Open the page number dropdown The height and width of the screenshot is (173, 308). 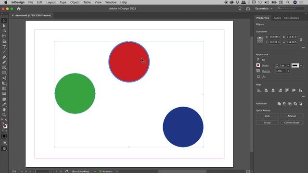coord(51,171)
